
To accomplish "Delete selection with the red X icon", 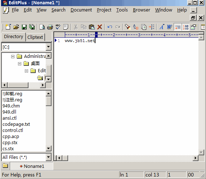I will coord(100,27).
